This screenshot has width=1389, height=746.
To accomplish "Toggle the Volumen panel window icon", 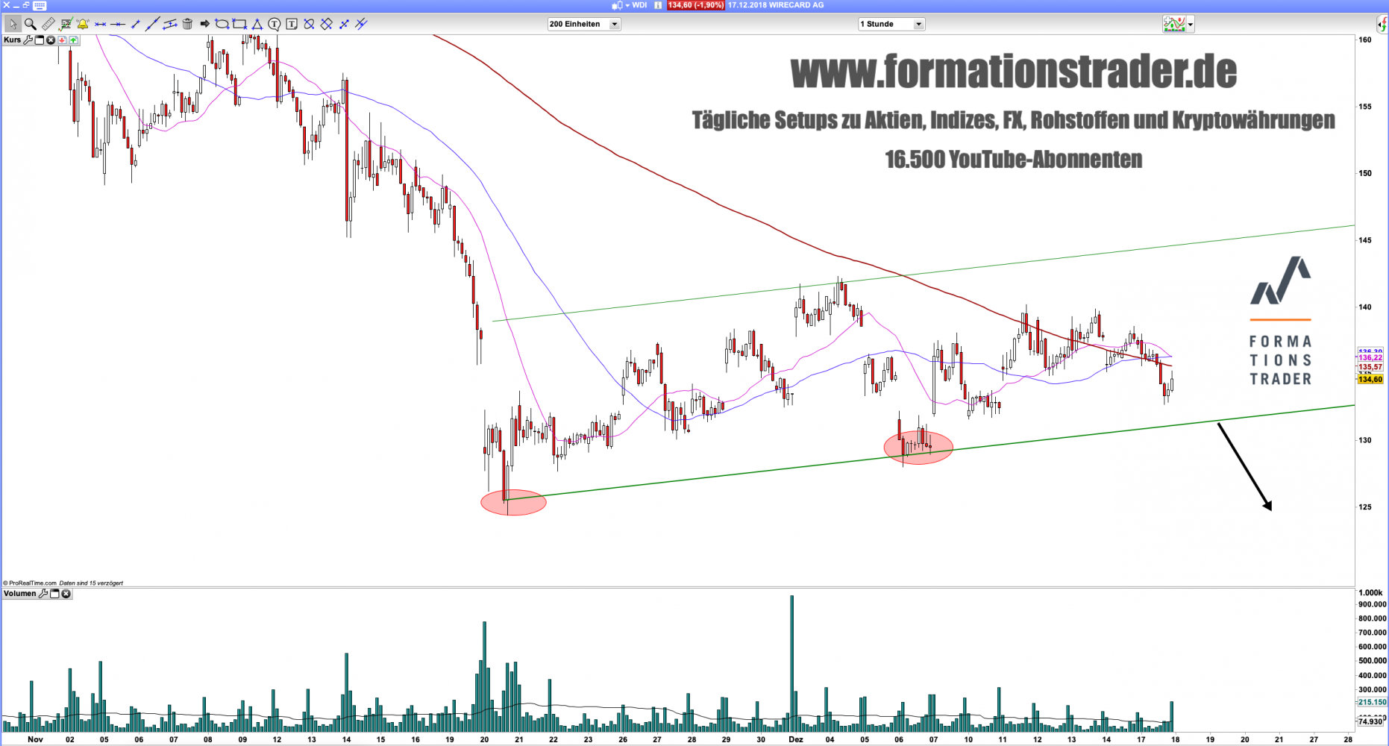I will (x=54, y=594).
